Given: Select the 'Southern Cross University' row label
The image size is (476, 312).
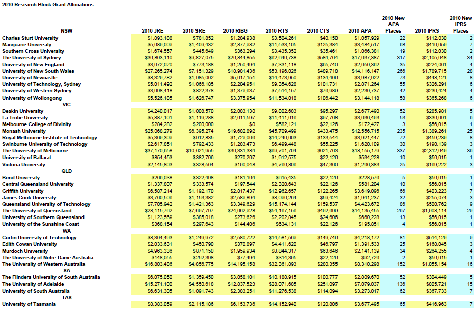Looking at the screenshot, I should [33, 51].
